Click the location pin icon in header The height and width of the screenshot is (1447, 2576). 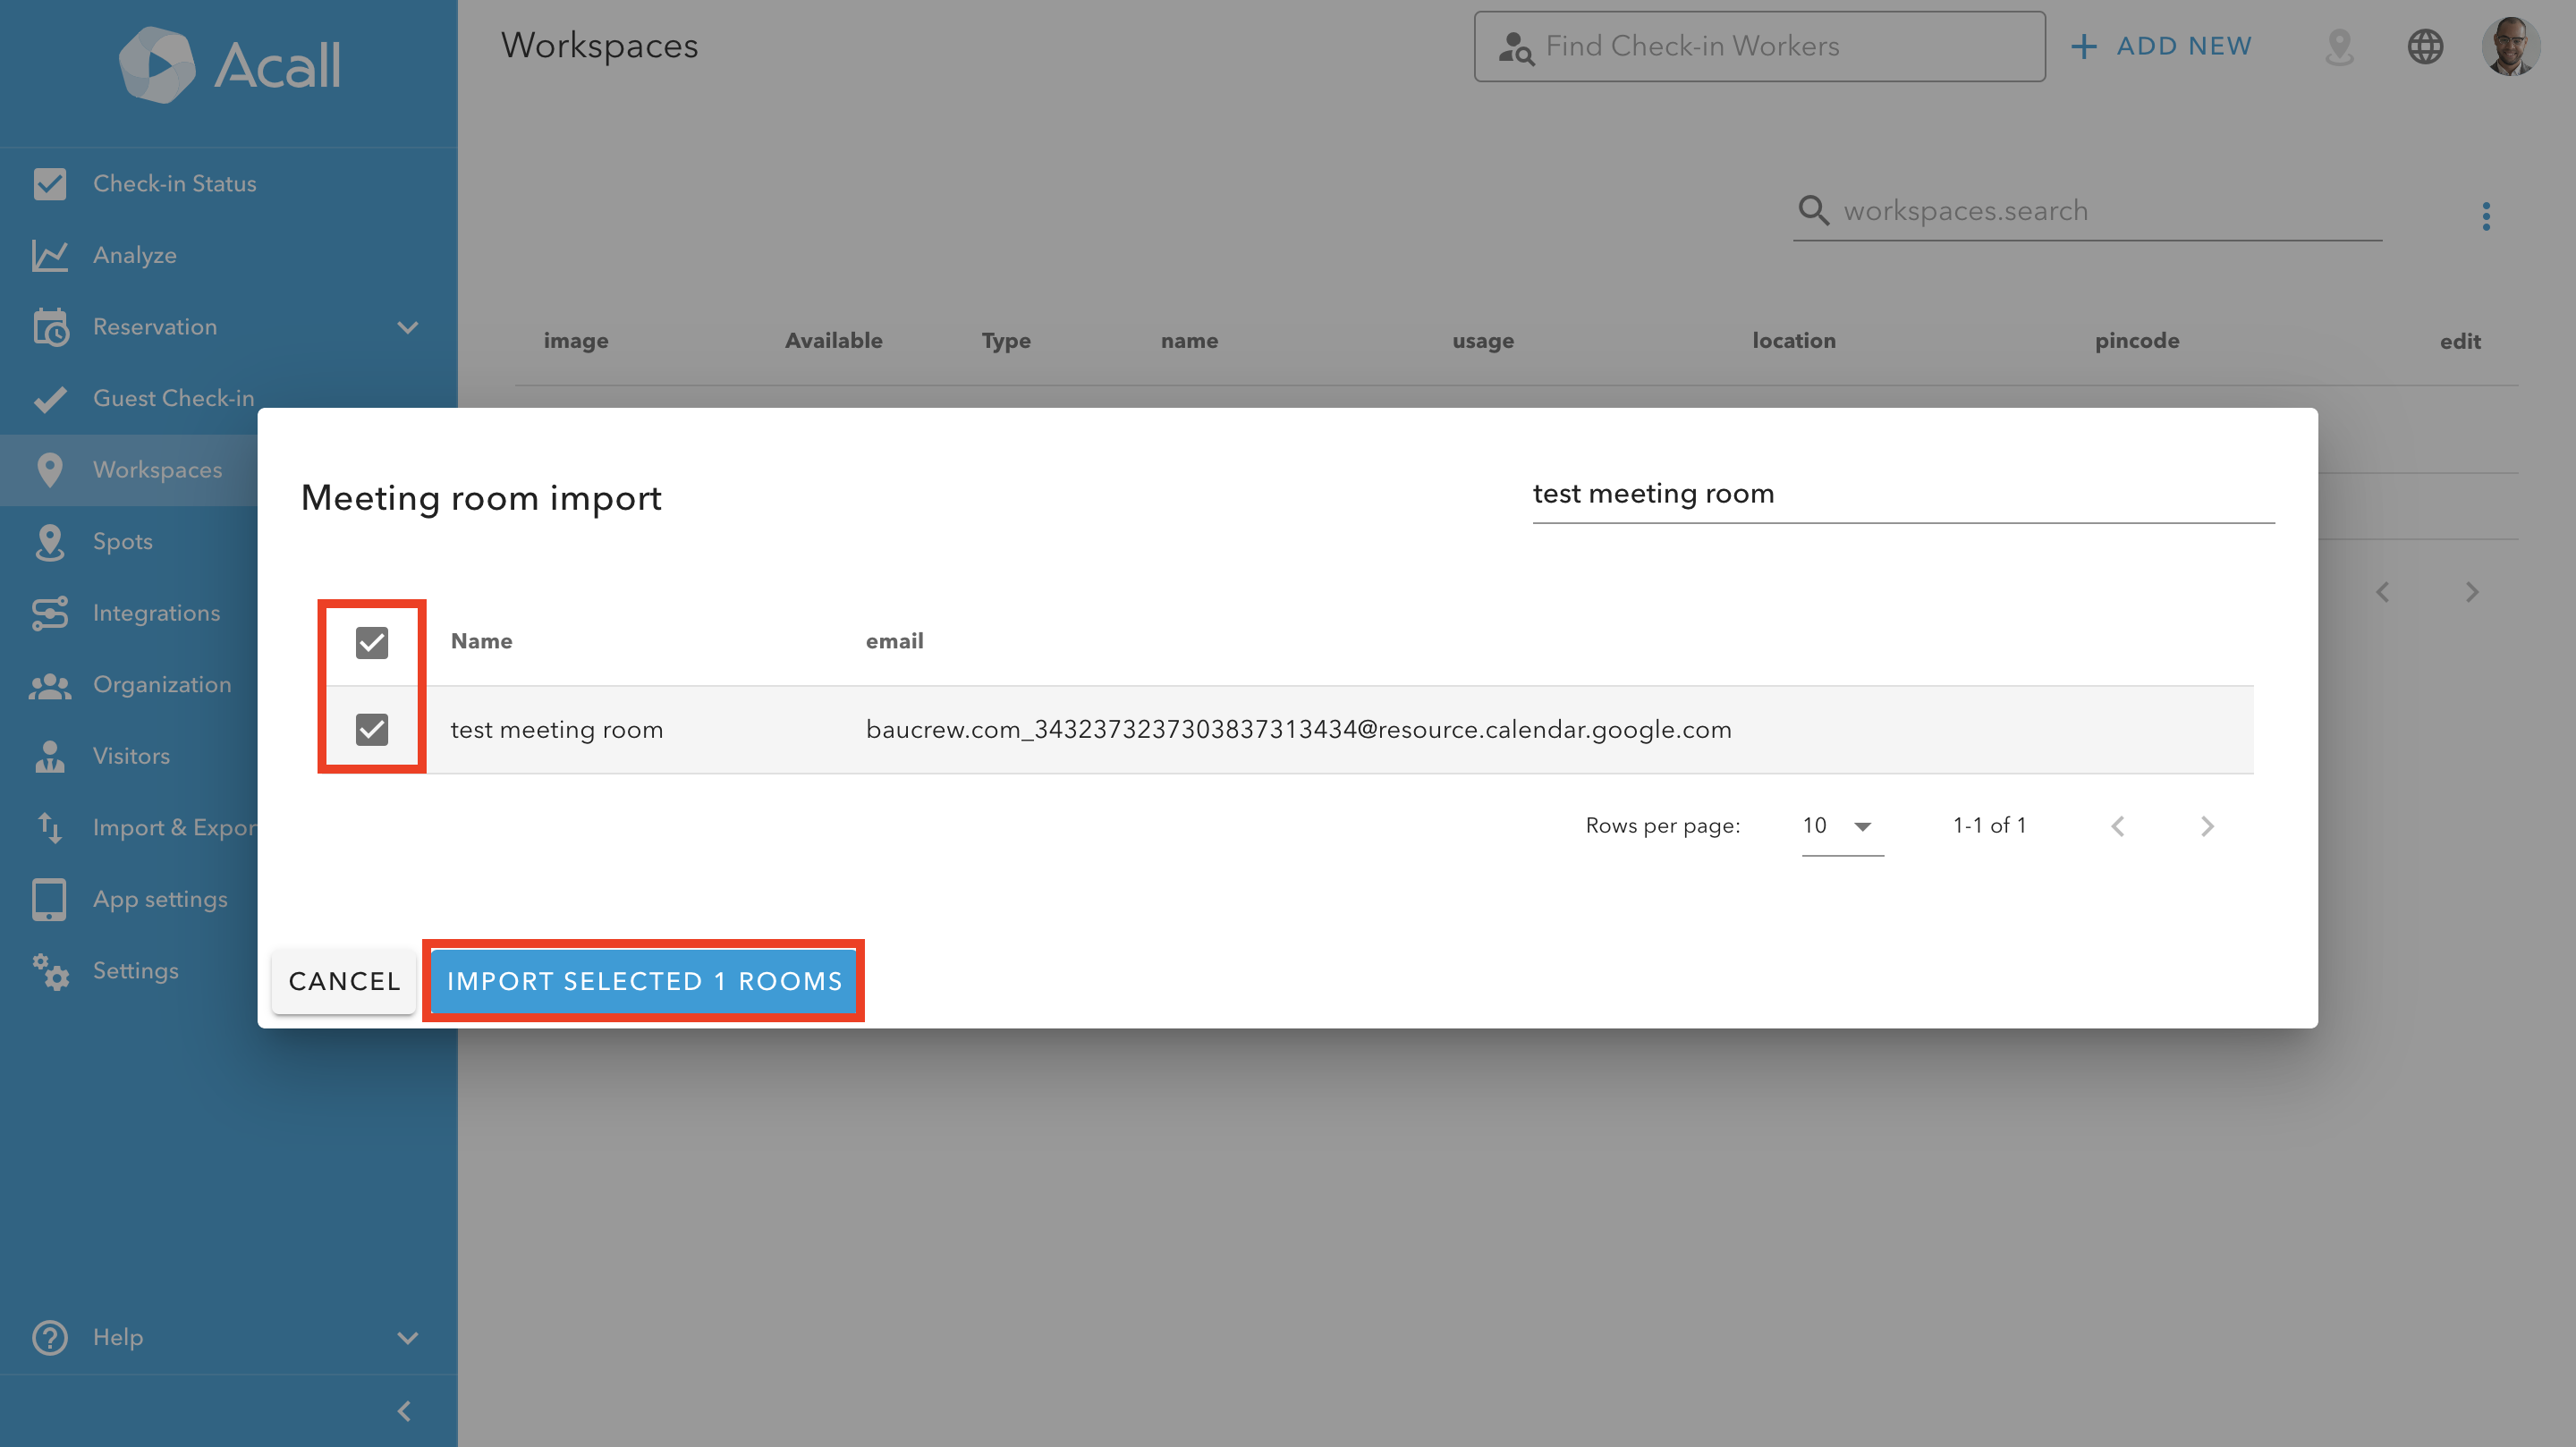pos(2339,46)
